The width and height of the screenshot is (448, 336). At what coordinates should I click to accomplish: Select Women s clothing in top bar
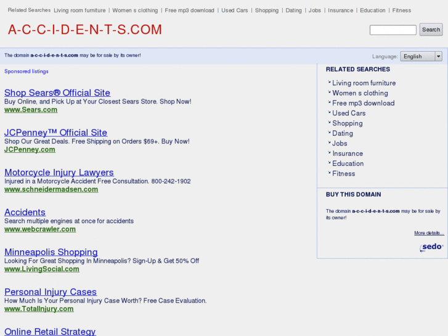tap(135, 10)
